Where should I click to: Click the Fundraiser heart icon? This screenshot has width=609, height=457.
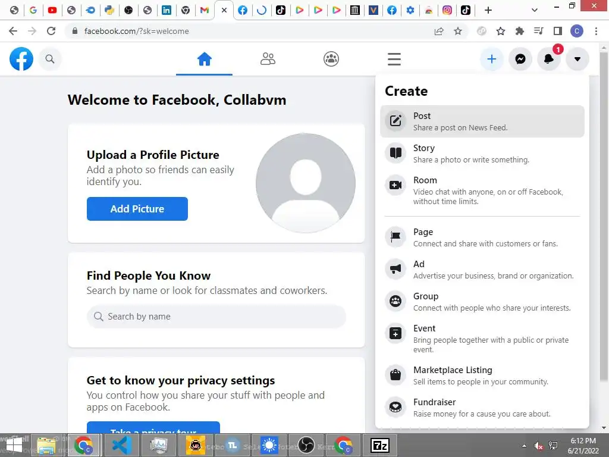pos(395,407)
